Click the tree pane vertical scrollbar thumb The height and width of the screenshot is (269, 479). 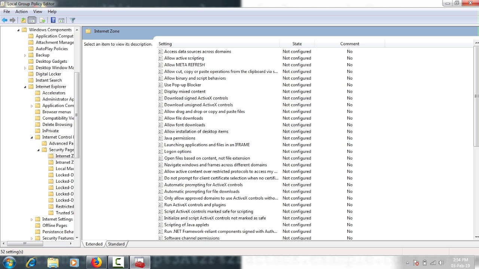click(77, 116)
